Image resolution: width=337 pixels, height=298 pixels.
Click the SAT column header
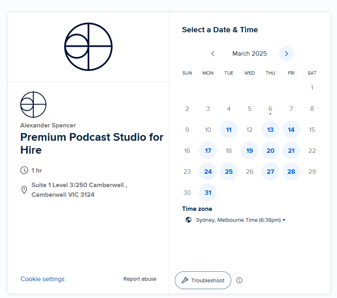312,73
